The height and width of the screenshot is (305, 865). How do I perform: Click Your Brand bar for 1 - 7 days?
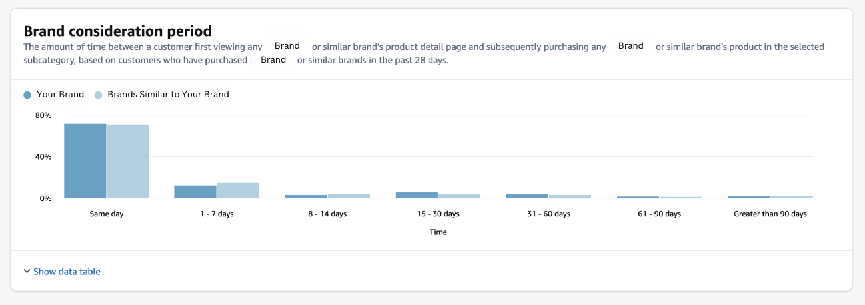tap(195, 192)
